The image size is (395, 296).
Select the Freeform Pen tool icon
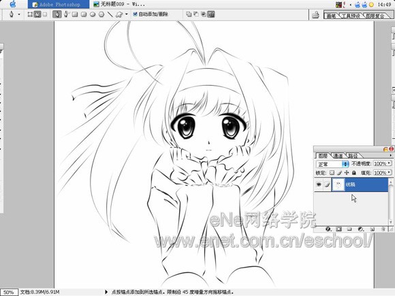66,14
